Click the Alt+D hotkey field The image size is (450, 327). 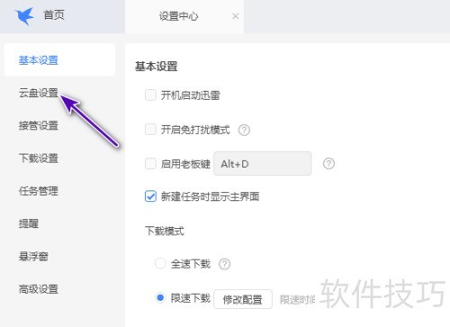[263, 163]
